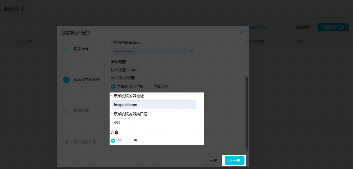The height and width of the screenshot is (169, 353).
Task: Click step 4 添加搬家账号 number icon
Action: coord(66,142)
